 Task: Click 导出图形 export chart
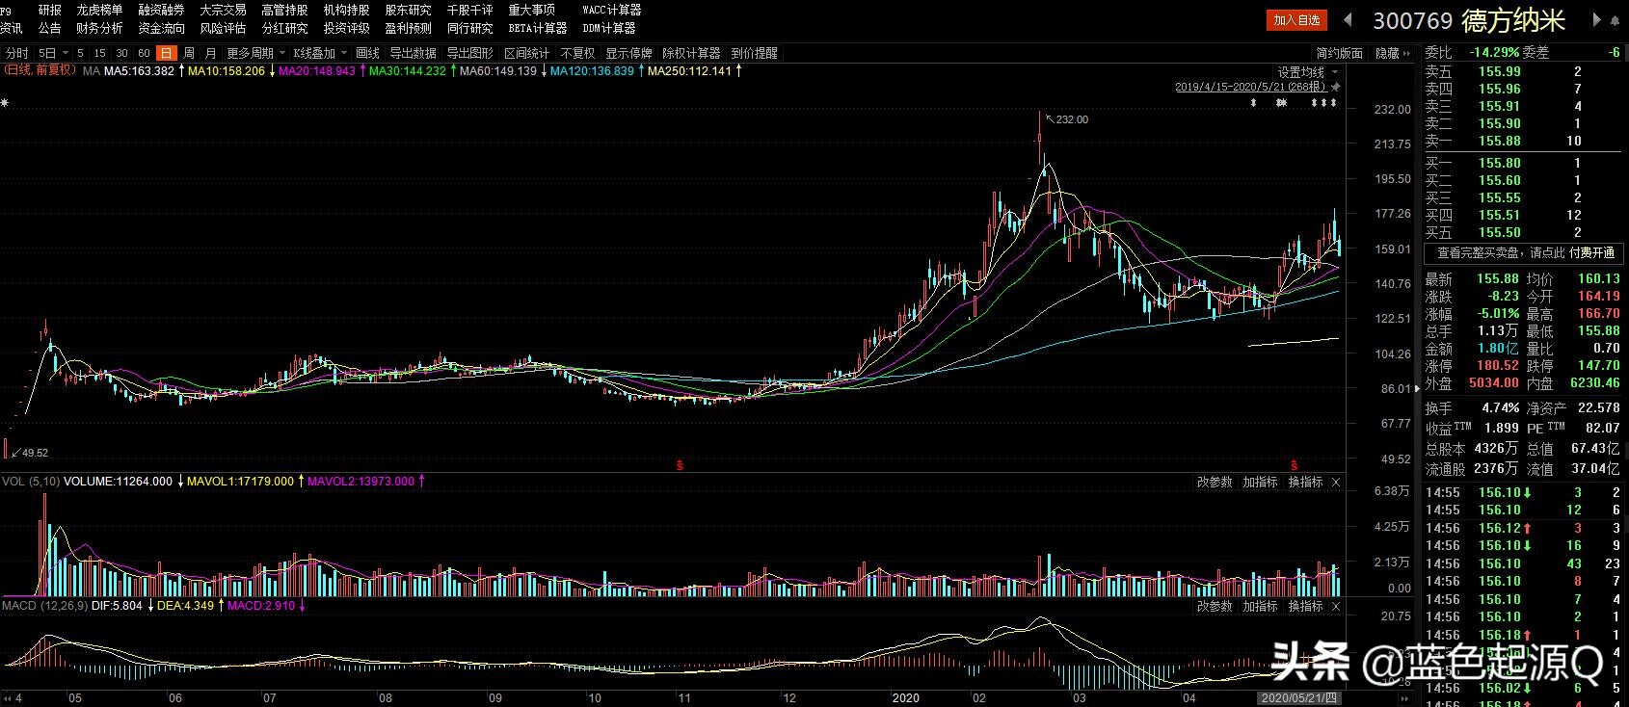(x=469, y=53)
